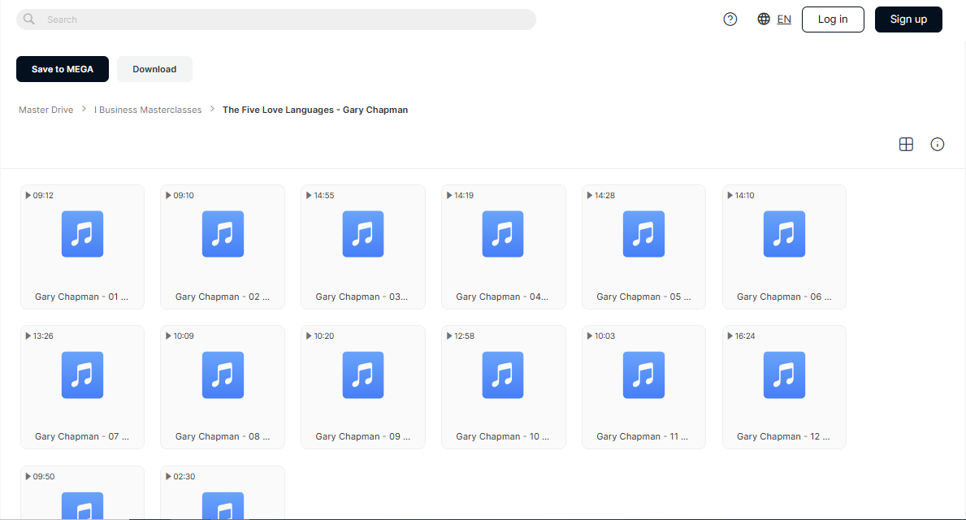Click the 13:26 play duration label
The height and width of the screenshot is (520, 966).
point(40,336)
